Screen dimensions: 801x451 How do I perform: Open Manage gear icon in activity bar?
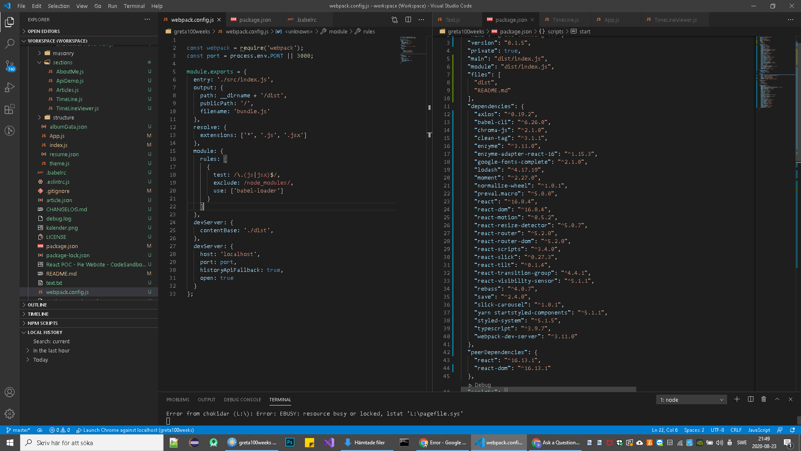[x=10, y=413]
